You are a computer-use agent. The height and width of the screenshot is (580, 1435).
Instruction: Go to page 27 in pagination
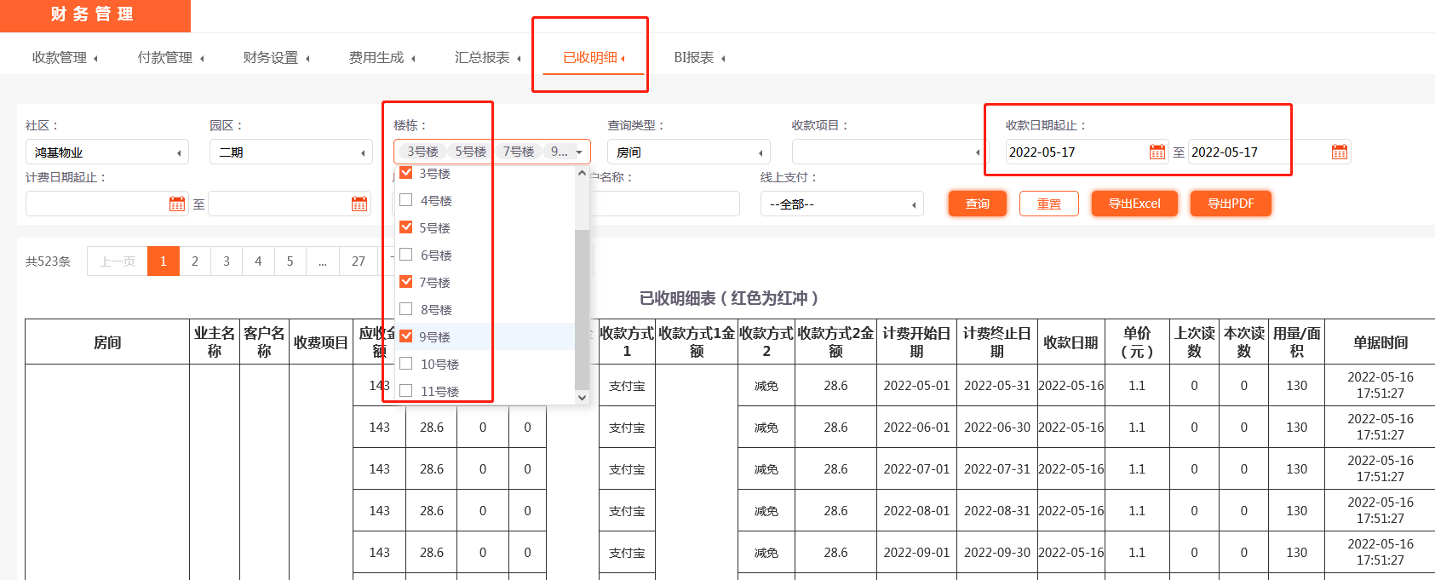359,261
